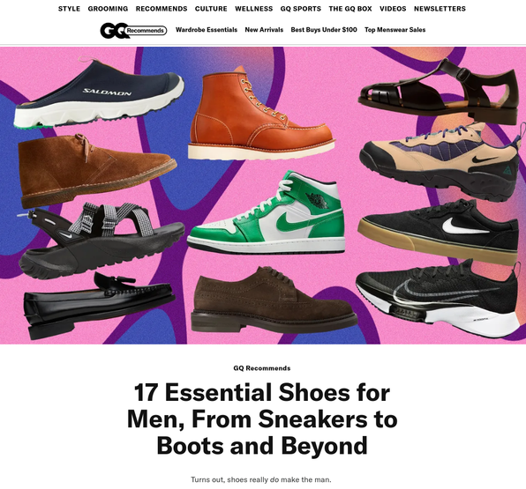This screenshot has height=489, width=526.
Task: Open Wardrobe Essentials link
Action: [x=207, y=30]
